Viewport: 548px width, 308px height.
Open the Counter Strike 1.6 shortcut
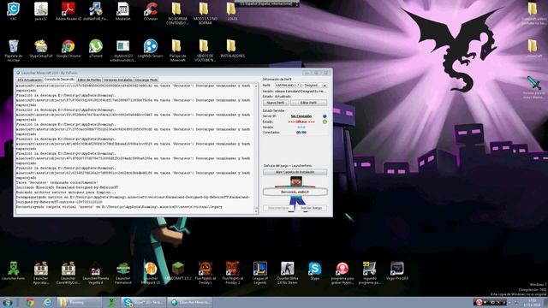pyautogui.click(x=288, y=273)
